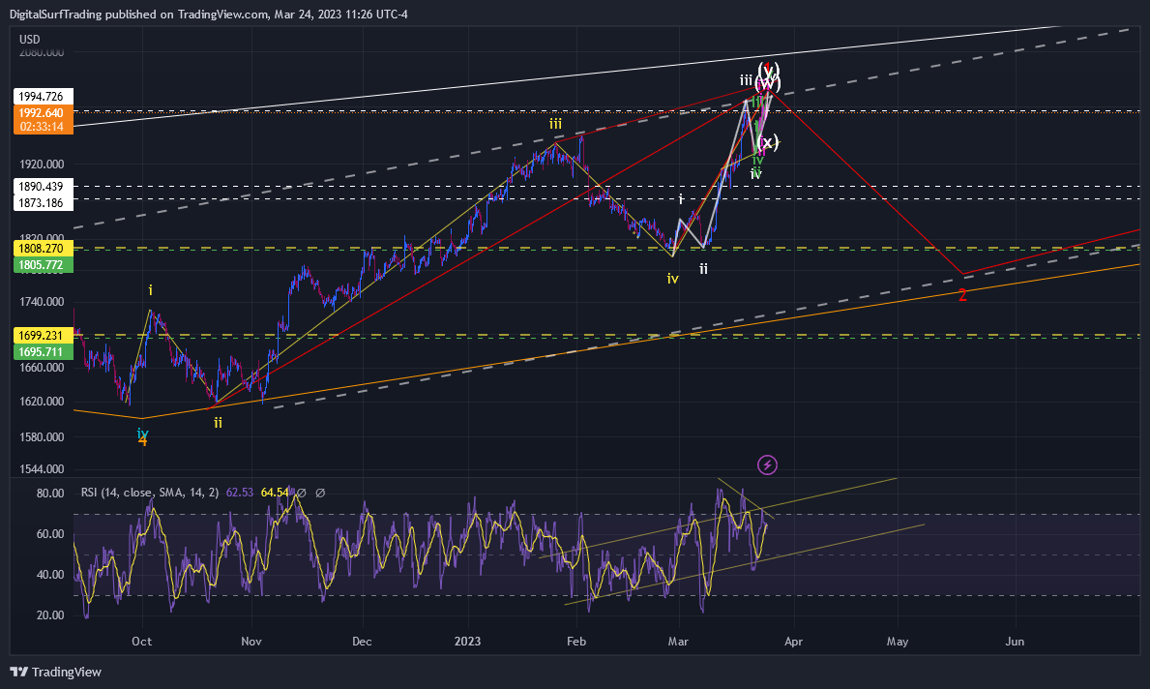The width and height of the screenshot is (1150, 689).
Task: Click the purple RSI value 62.53
Action: pos(239,493)
